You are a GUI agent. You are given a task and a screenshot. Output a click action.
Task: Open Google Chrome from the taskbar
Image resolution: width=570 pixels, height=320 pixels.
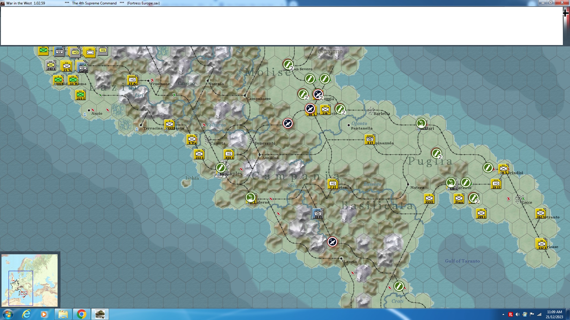tap(81, 314)
